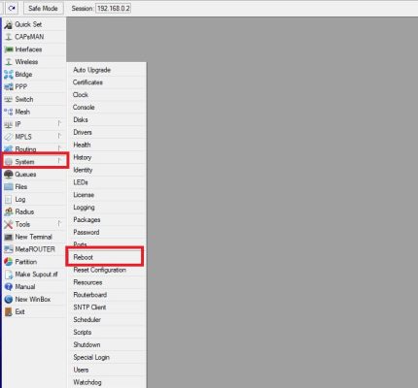Click the undo arrow toolbar button

coord(12,9)
